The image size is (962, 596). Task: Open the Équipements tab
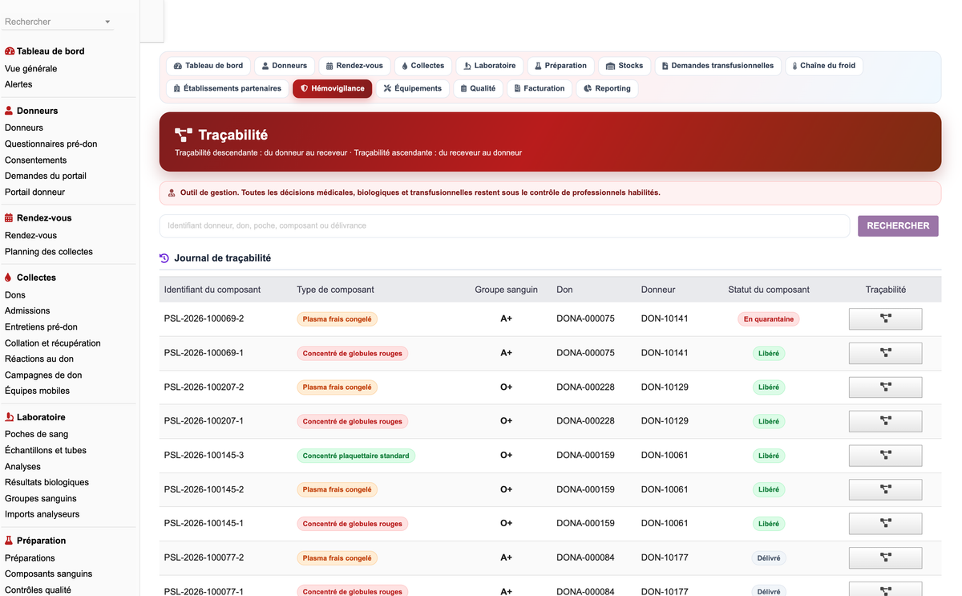point(412,88)
